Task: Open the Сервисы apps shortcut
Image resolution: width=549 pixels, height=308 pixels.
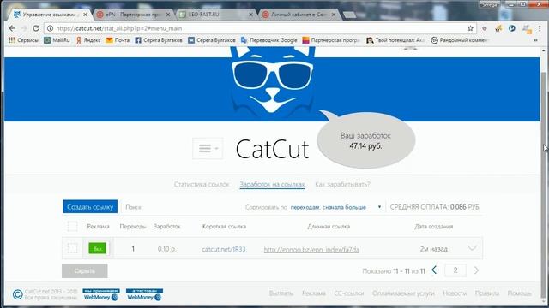Action: pyautogui.click(x=23, y=40)
